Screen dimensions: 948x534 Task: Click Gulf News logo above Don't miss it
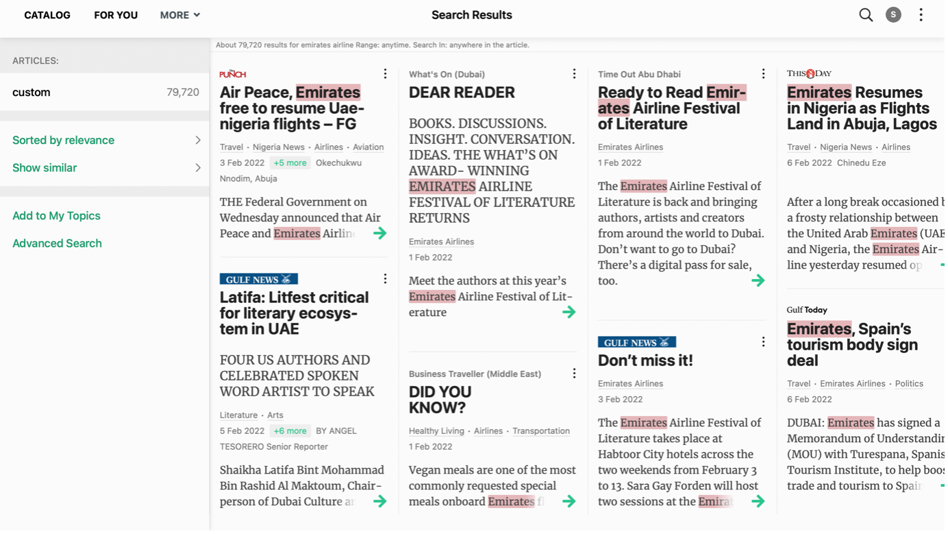(x=637, y=342)
